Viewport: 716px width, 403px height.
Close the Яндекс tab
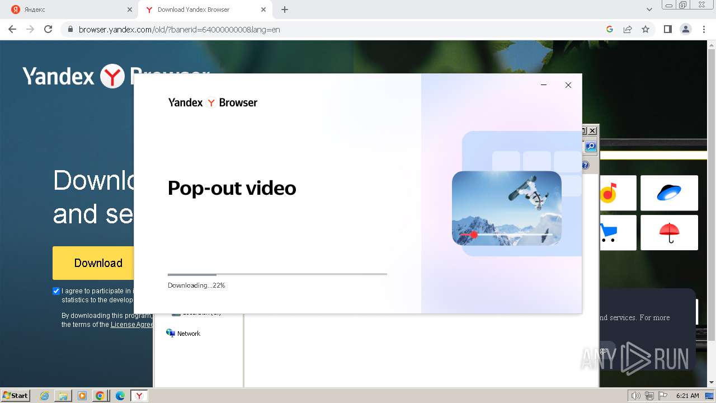point(130,10)
